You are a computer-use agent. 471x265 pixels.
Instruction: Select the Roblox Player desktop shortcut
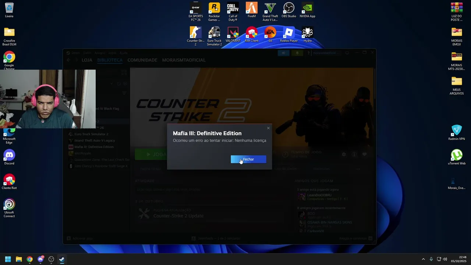[x=289, y=35]
